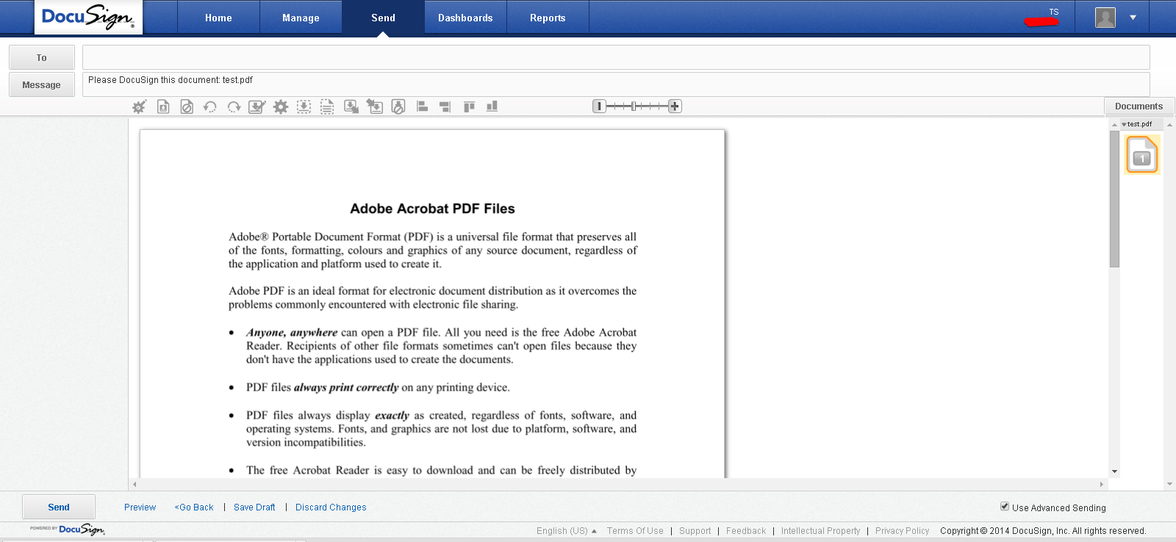Click the zoom slider handle
The height and width of the screenshot is (542, 1176).
634,106
